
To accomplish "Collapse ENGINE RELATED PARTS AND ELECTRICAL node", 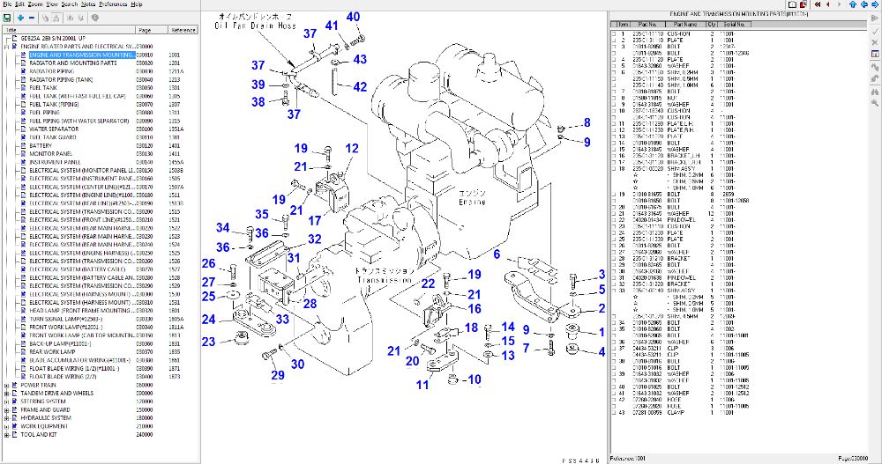I will point(7,47).
